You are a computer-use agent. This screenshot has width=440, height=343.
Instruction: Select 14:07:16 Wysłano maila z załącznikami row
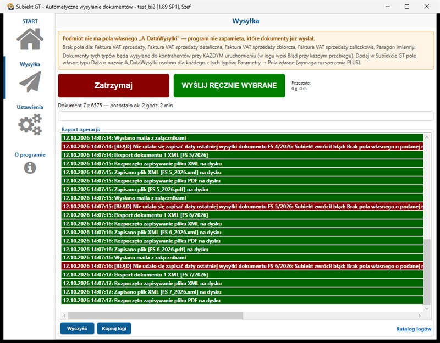coord(242,258)
